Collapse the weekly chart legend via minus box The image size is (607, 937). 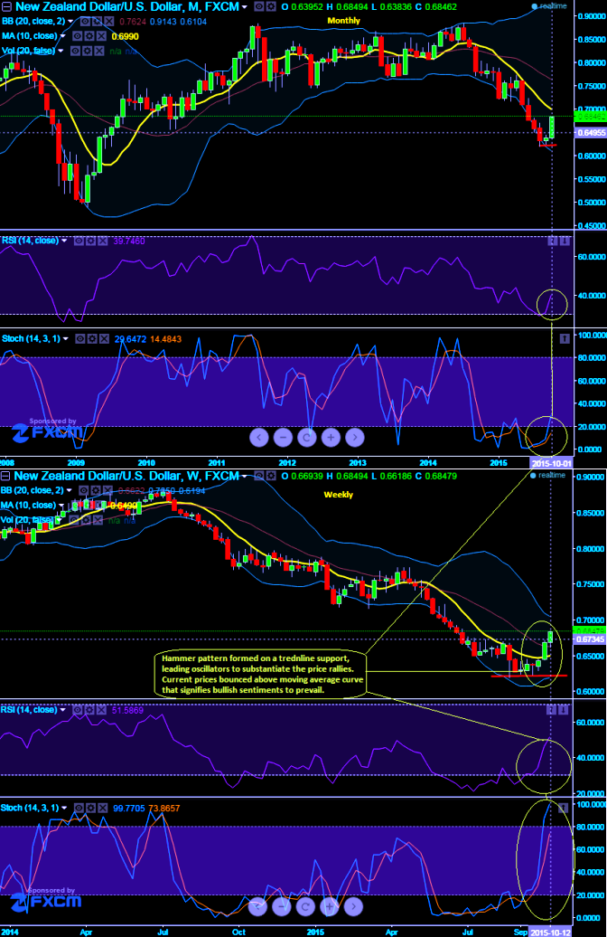(5, 476)
